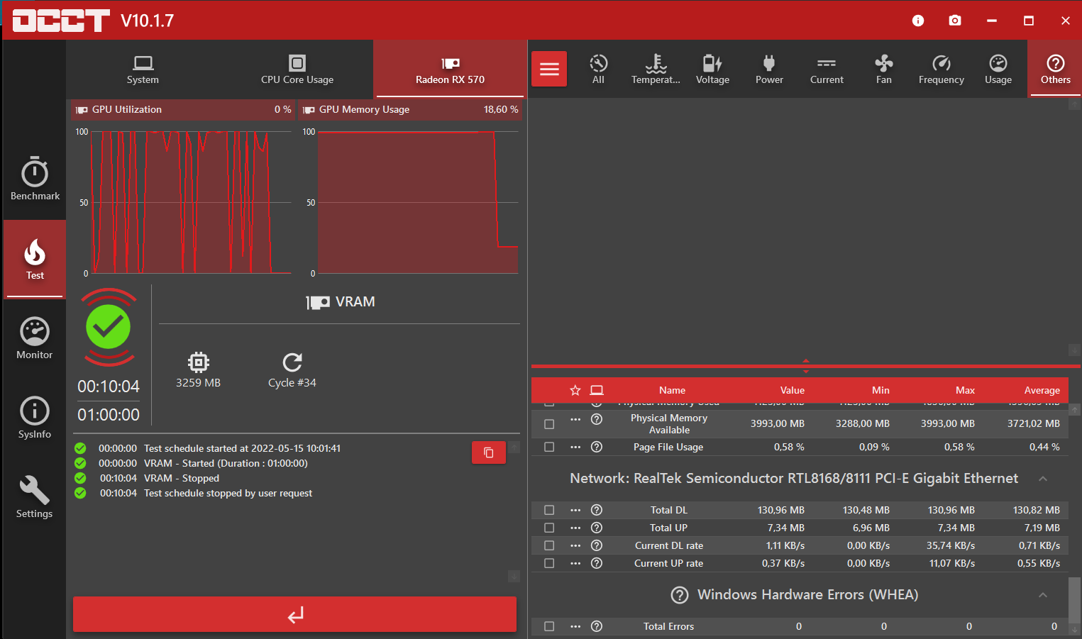The width and height of the screenshot is (1082, 639).
Task: Switch to the System tab
Action: coord(143,69)
